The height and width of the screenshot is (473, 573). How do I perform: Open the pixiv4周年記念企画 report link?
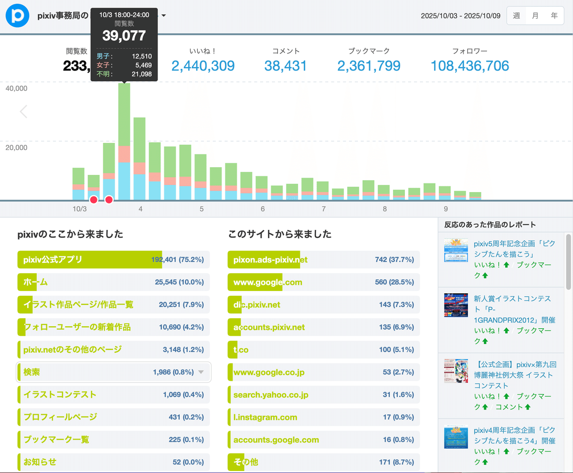(x=515, y=435)
